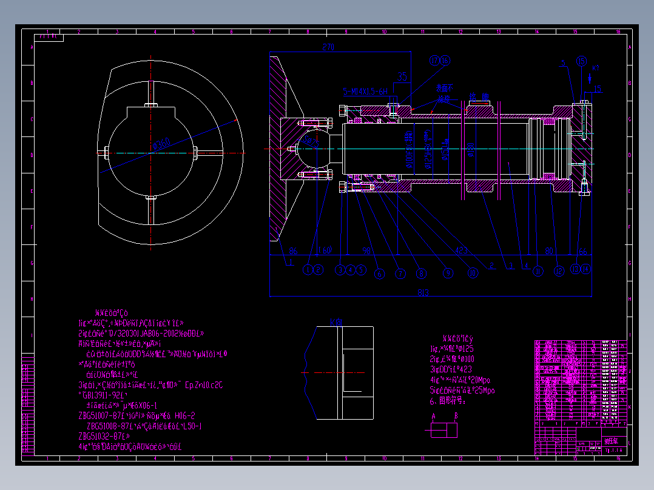Click the note line containing GB13911-92
Image resolution: width=654 pixels, height=490 pixels.
103,395
